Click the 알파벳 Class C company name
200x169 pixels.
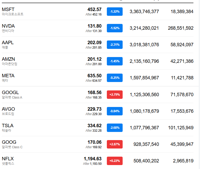tap(12, 147)
